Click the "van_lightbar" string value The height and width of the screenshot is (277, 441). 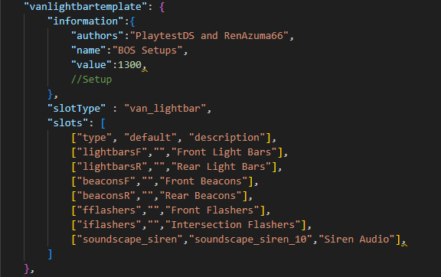(x=165, y=109)
